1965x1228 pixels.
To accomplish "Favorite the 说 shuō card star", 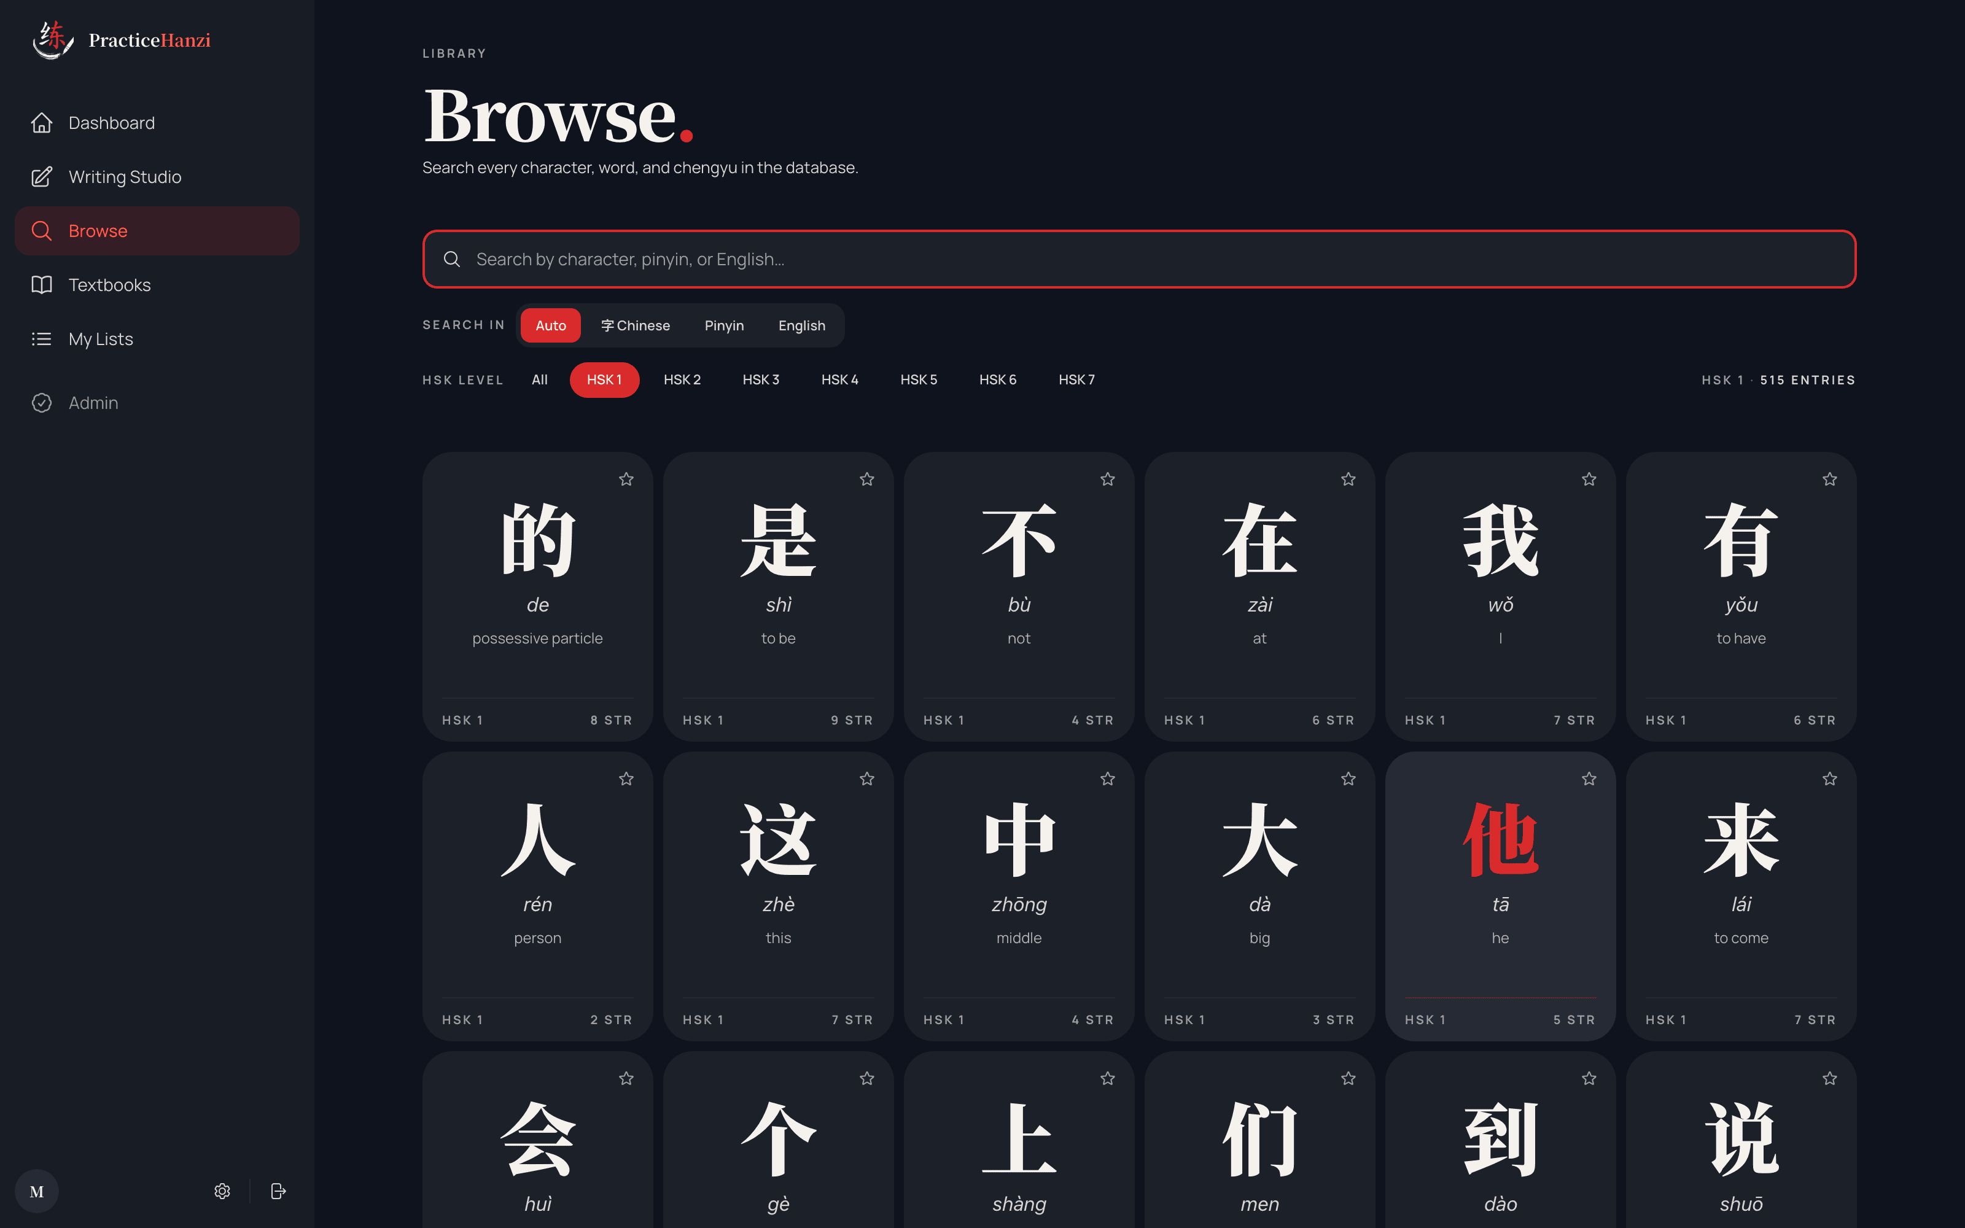I will 1829,1079.
